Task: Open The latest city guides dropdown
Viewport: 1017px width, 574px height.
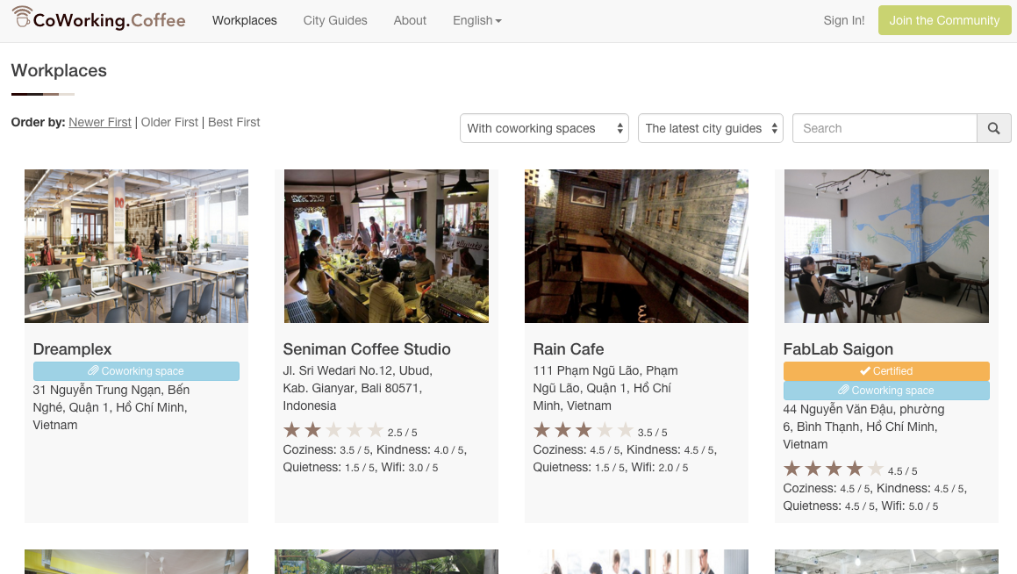Action: pos(711,128)
